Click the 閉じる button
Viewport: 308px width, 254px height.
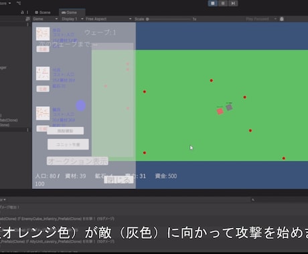tap(119, 180)
